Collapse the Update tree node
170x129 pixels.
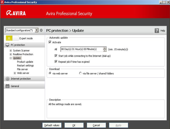click(11, 58)
